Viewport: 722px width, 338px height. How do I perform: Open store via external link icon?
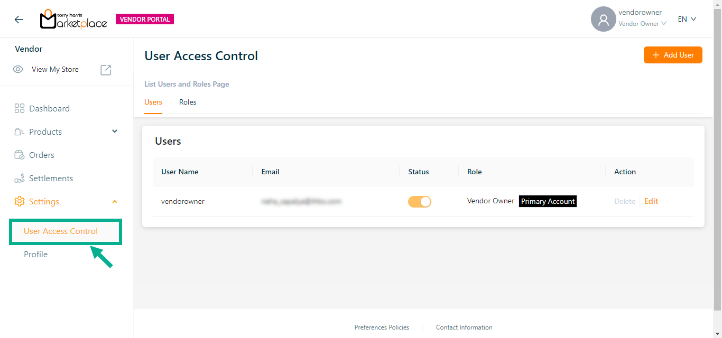point(106,70)
